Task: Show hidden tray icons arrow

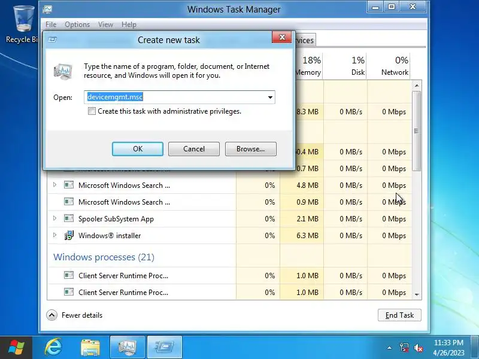Action: 389,348
